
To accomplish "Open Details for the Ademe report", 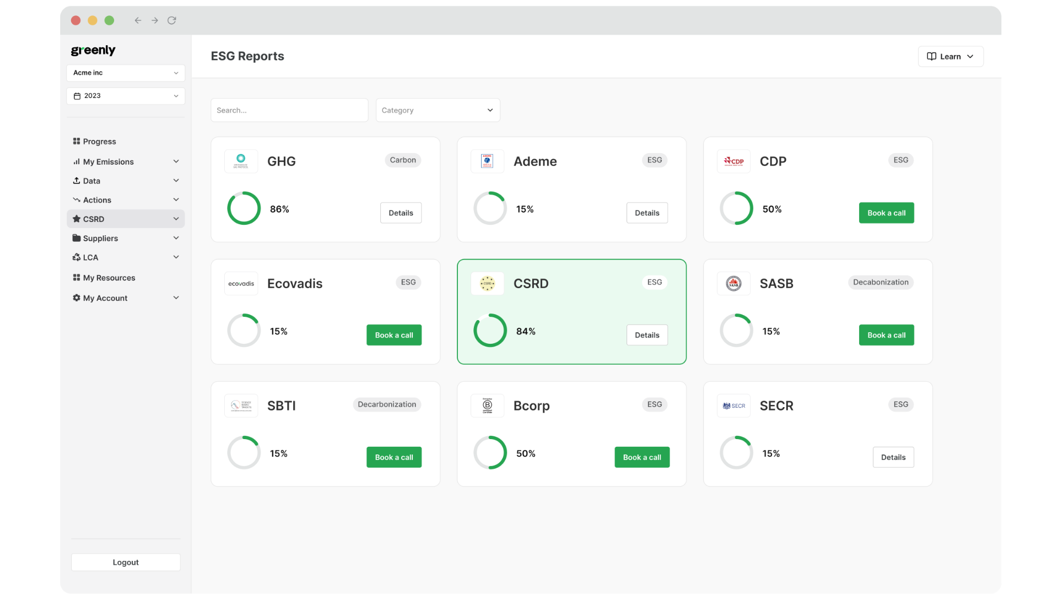I will point(647,213).
